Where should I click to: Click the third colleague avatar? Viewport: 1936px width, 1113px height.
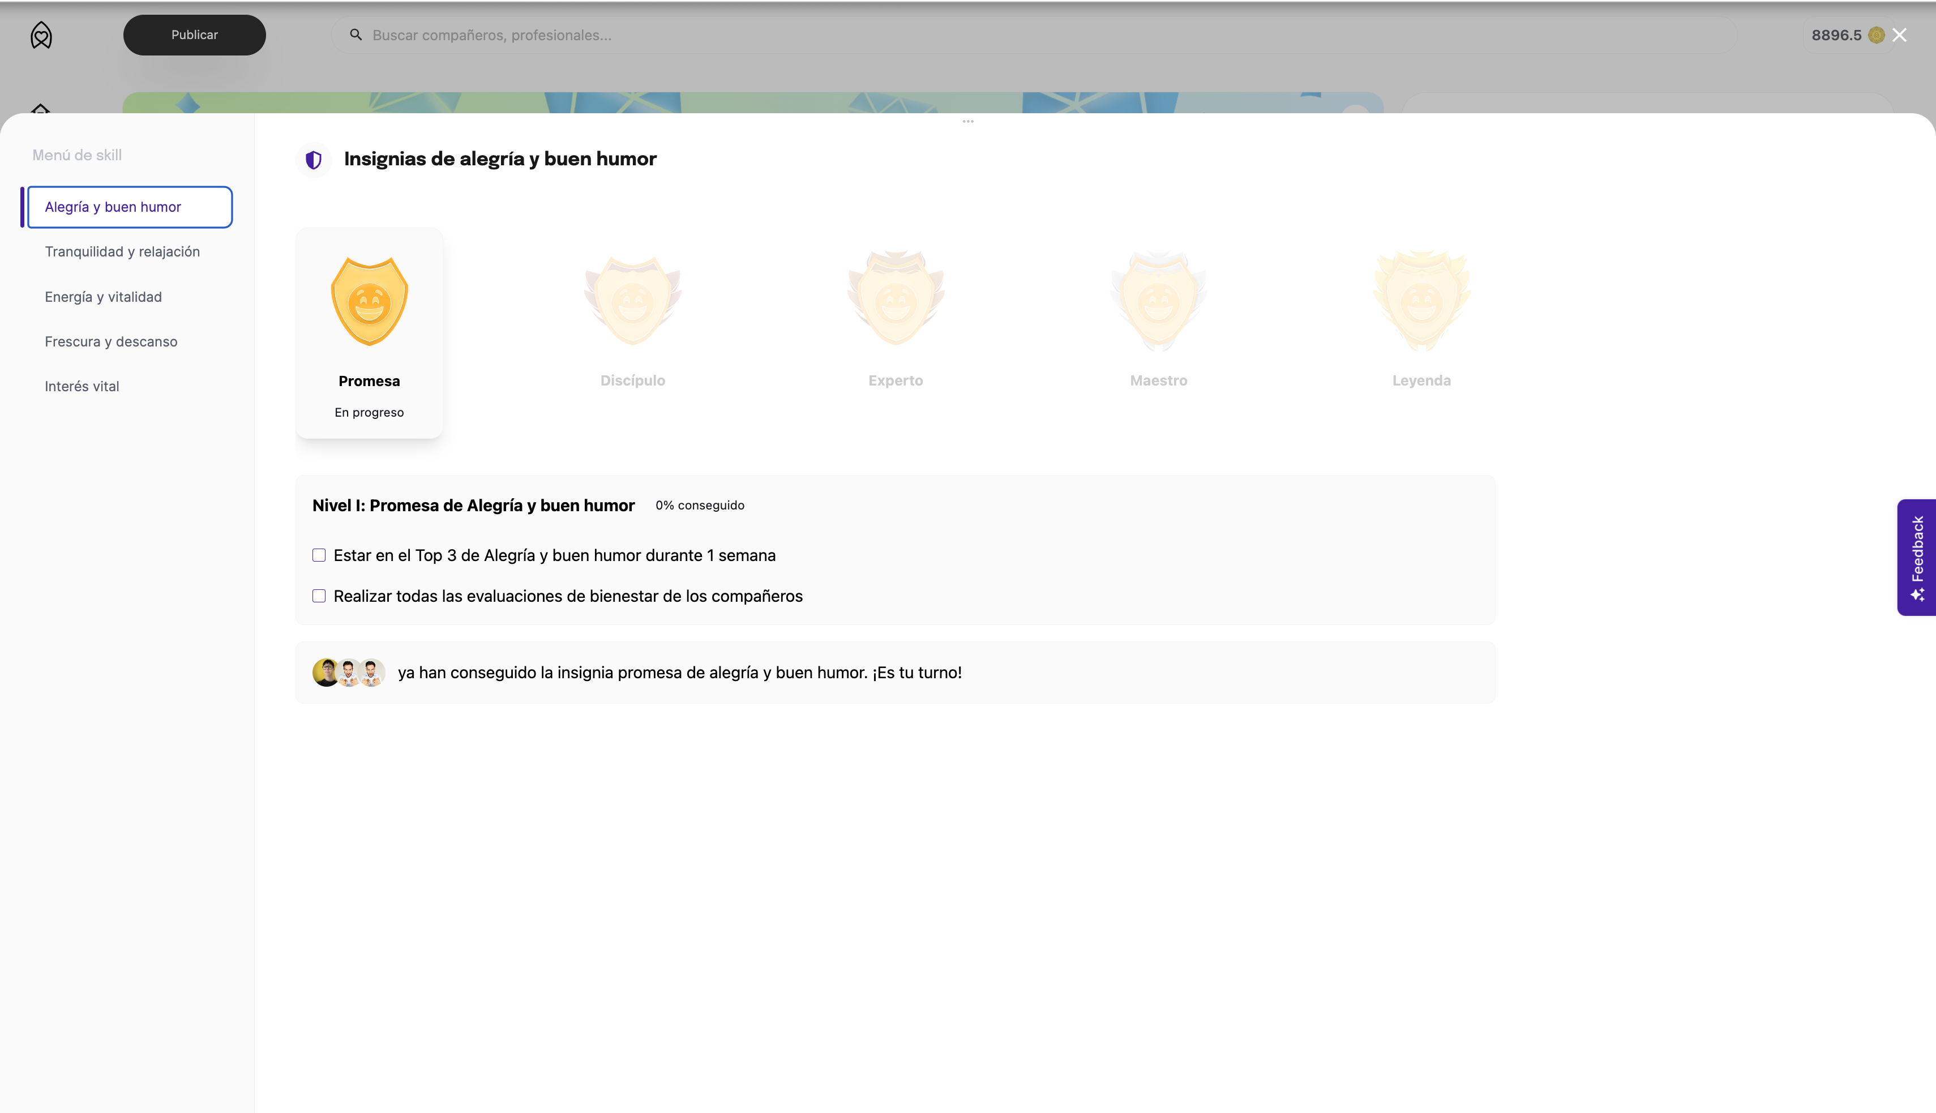(371, 673)
